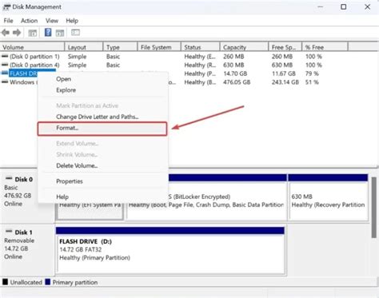Image resolution: width=379 pixels, height=298 pixels.
Task: Open Properties from the context menu
Action: [70, 181]
